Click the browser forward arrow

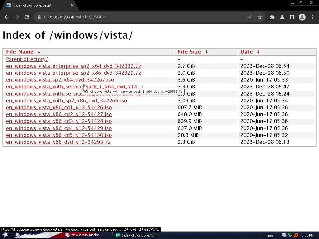[x=17, y=17]
